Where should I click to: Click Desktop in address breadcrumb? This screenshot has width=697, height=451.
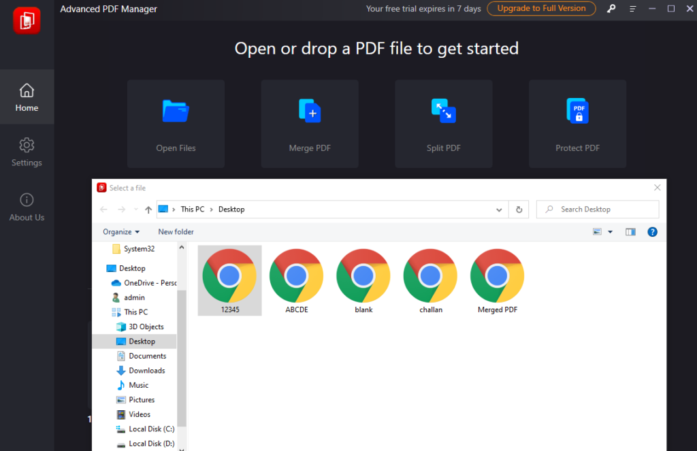[231, 210]
